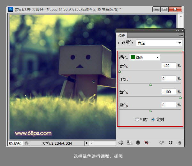Select the 调整 panel tab
Screen dimensions: 192x166
122,35
